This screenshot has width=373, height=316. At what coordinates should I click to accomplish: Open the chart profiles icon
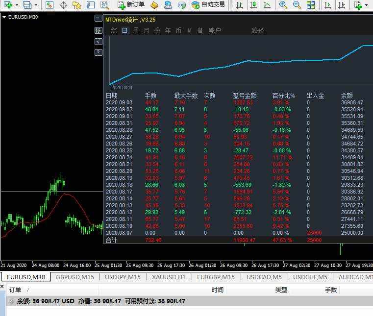(27, 5)
